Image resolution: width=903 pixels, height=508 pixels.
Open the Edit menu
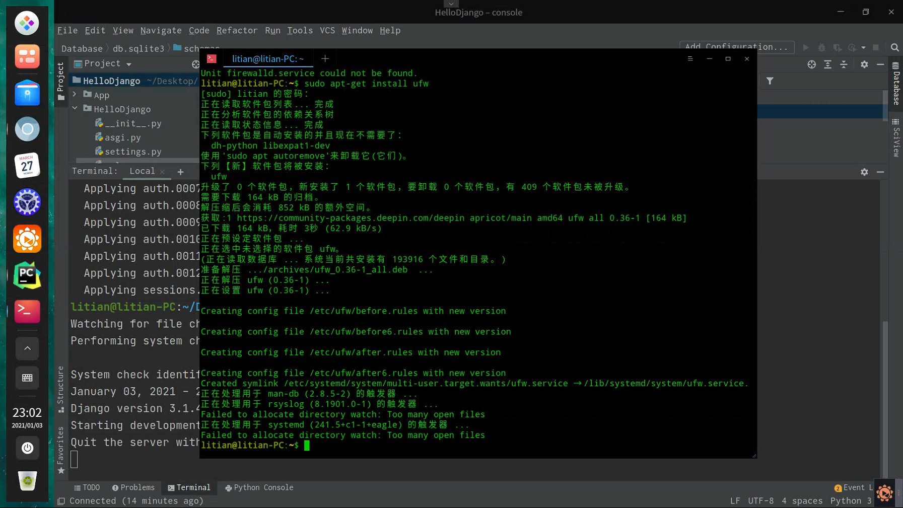95,31
